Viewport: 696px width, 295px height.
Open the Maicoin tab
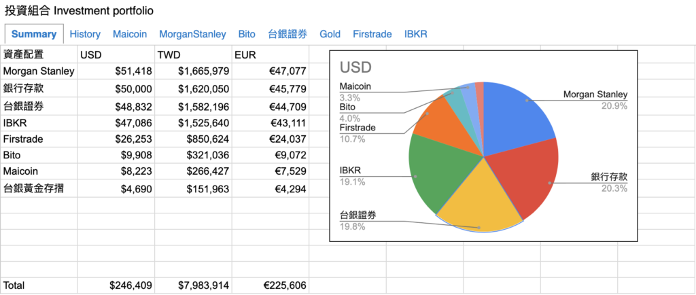pos(130,34)
